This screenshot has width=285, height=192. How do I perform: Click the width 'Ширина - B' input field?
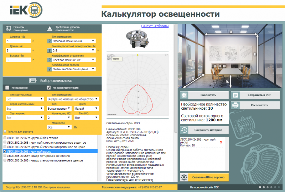click(19, 41)
